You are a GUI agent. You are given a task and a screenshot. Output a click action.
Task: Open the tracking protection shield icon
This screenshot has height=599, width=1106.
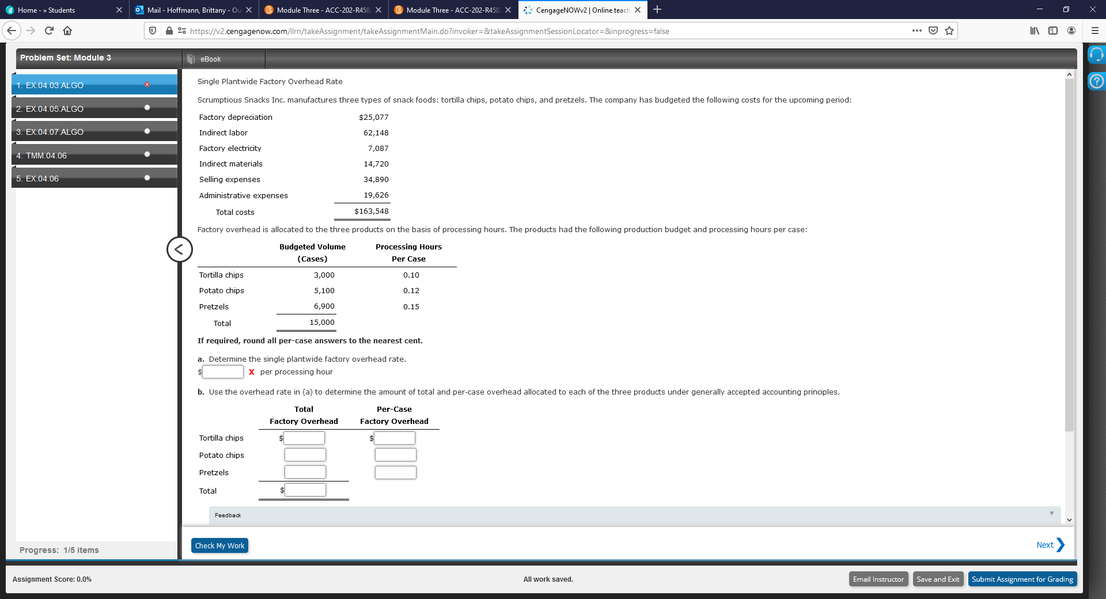(153, 31)
